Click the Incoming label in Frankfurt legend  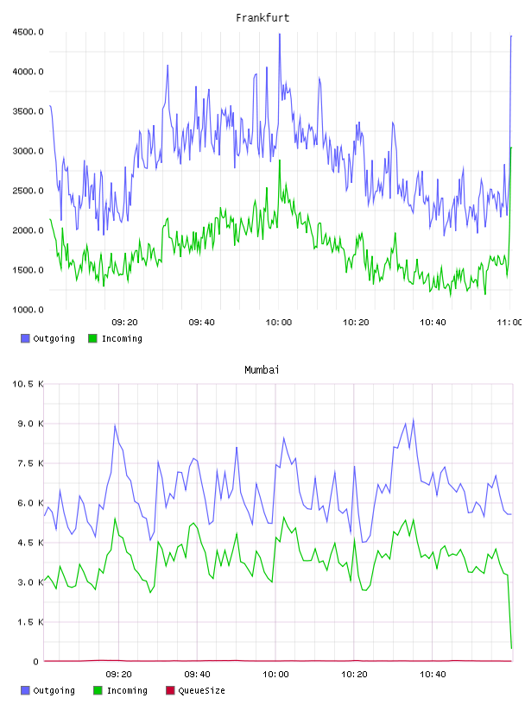122,338
